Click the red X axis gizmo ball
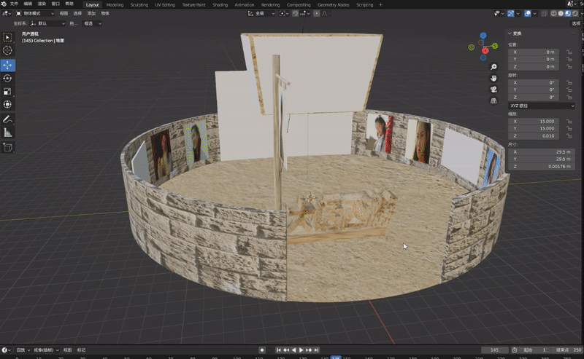The width and height of the screenshot is (584, 359). click(485, 50)
